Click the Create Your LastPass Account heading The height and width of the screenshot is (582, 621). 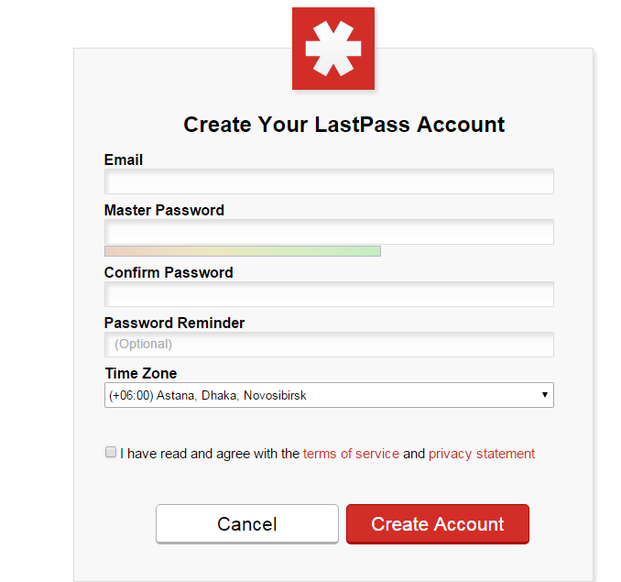point(344,125)
